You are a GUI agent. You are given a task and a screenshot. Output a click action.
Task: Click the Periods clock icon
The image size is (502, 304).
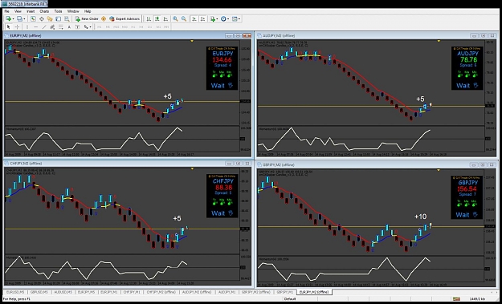click(223, 19)
